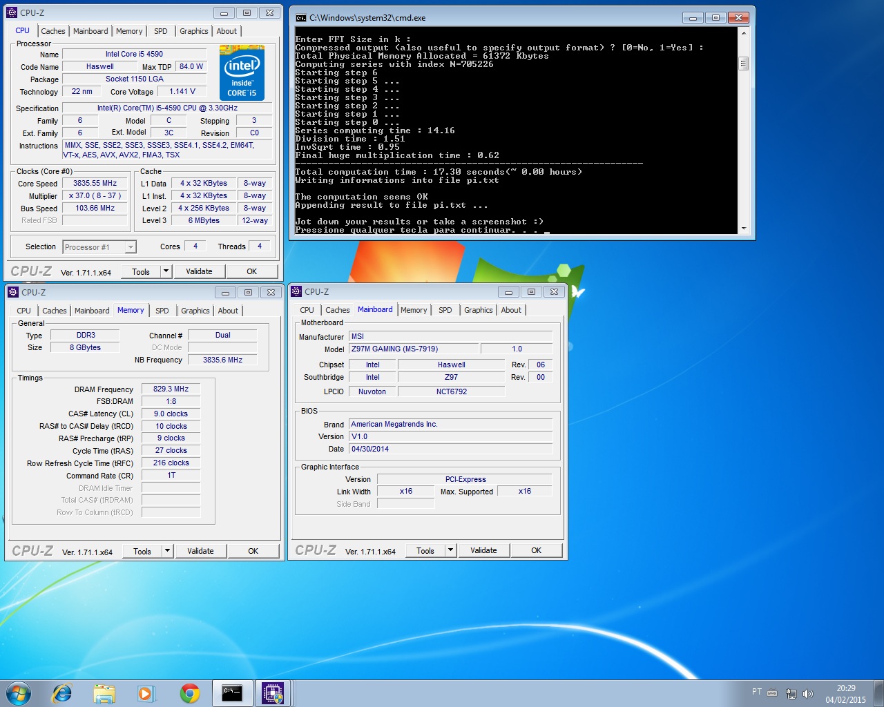The image size is (884, 707).
Task: Click Model field Z97M GAMING (MS-7919)
Action: 413,349
